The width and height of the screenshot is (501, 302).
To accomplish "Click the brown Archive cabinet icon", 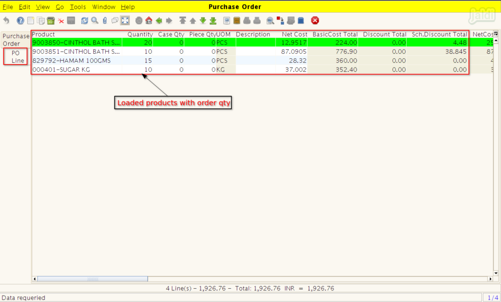I will point(237,21).
